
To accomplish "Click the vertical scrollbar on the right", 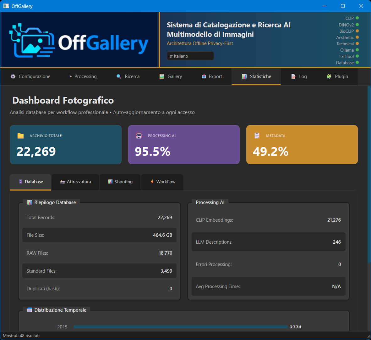I will coord(369,174).
